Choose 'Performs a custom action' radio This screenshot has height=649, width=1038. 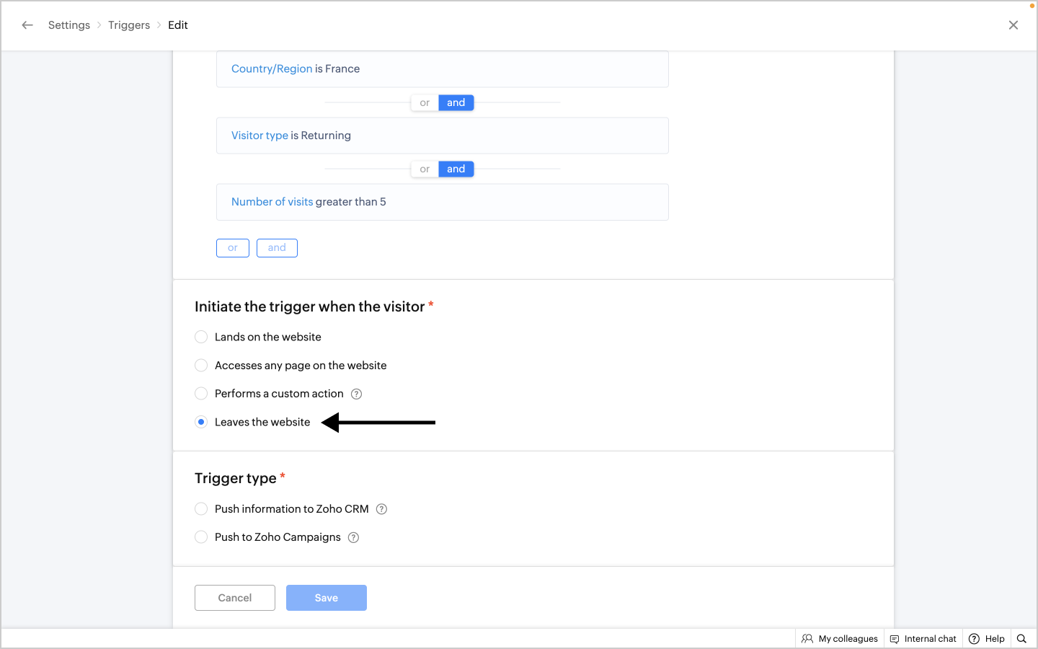coord(202,394)
